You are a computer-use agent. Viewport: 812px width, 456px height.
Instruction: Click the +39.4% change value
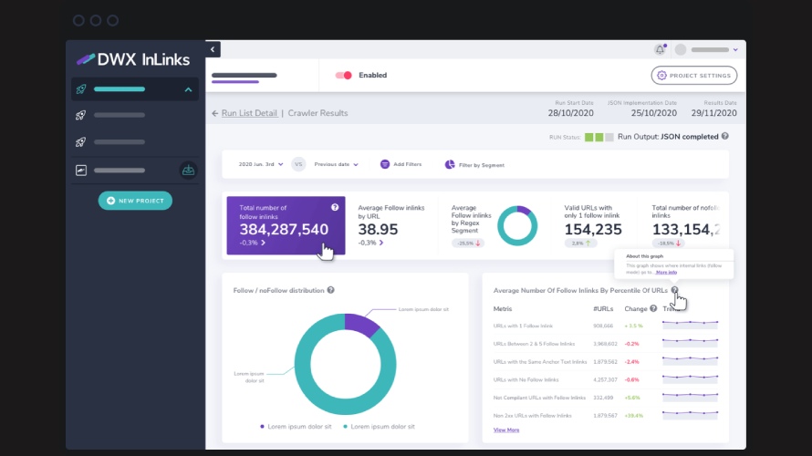point(634,416)
